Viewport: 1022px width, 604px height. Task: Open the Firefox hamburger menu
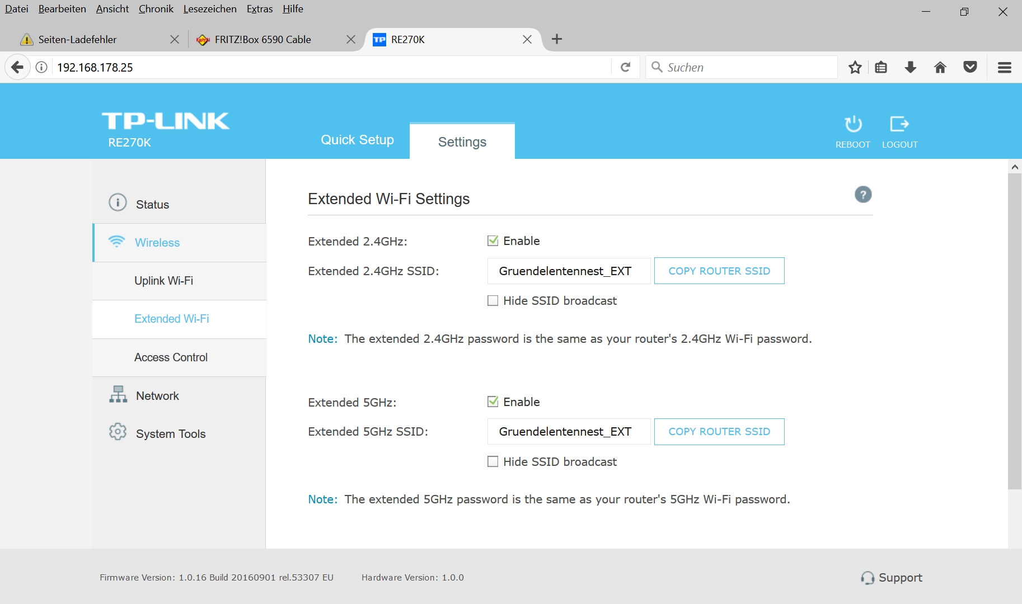[1005, 67]
